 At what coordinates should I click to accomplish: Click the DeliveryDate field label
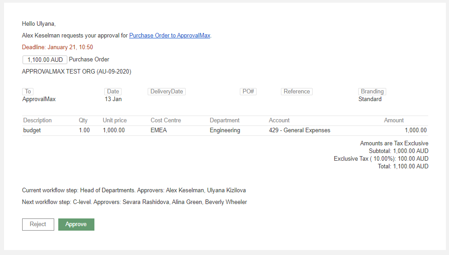[167, 91]
